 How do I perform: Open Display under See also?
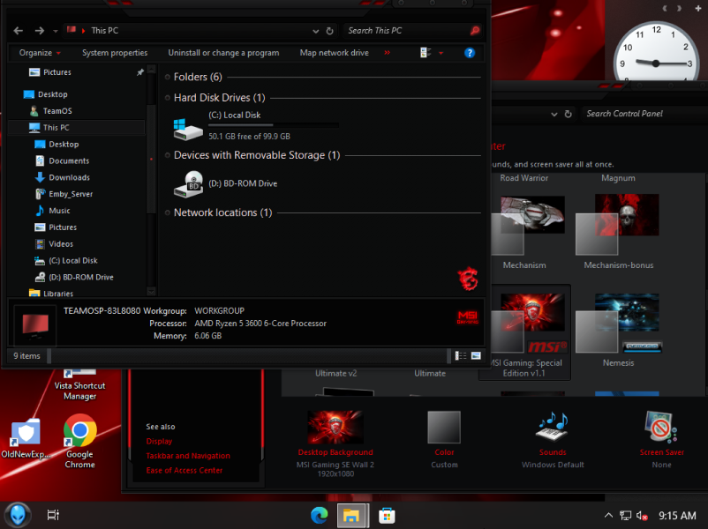[x=159, y=442]
